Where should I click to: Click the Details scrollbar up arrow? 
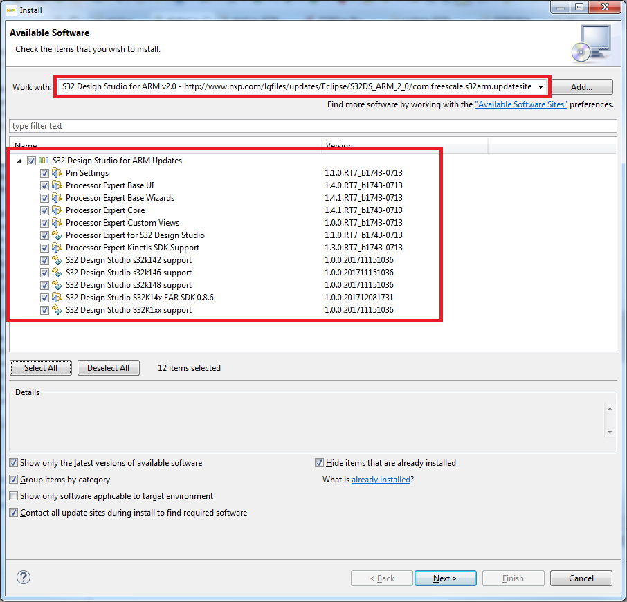[610, 408]
